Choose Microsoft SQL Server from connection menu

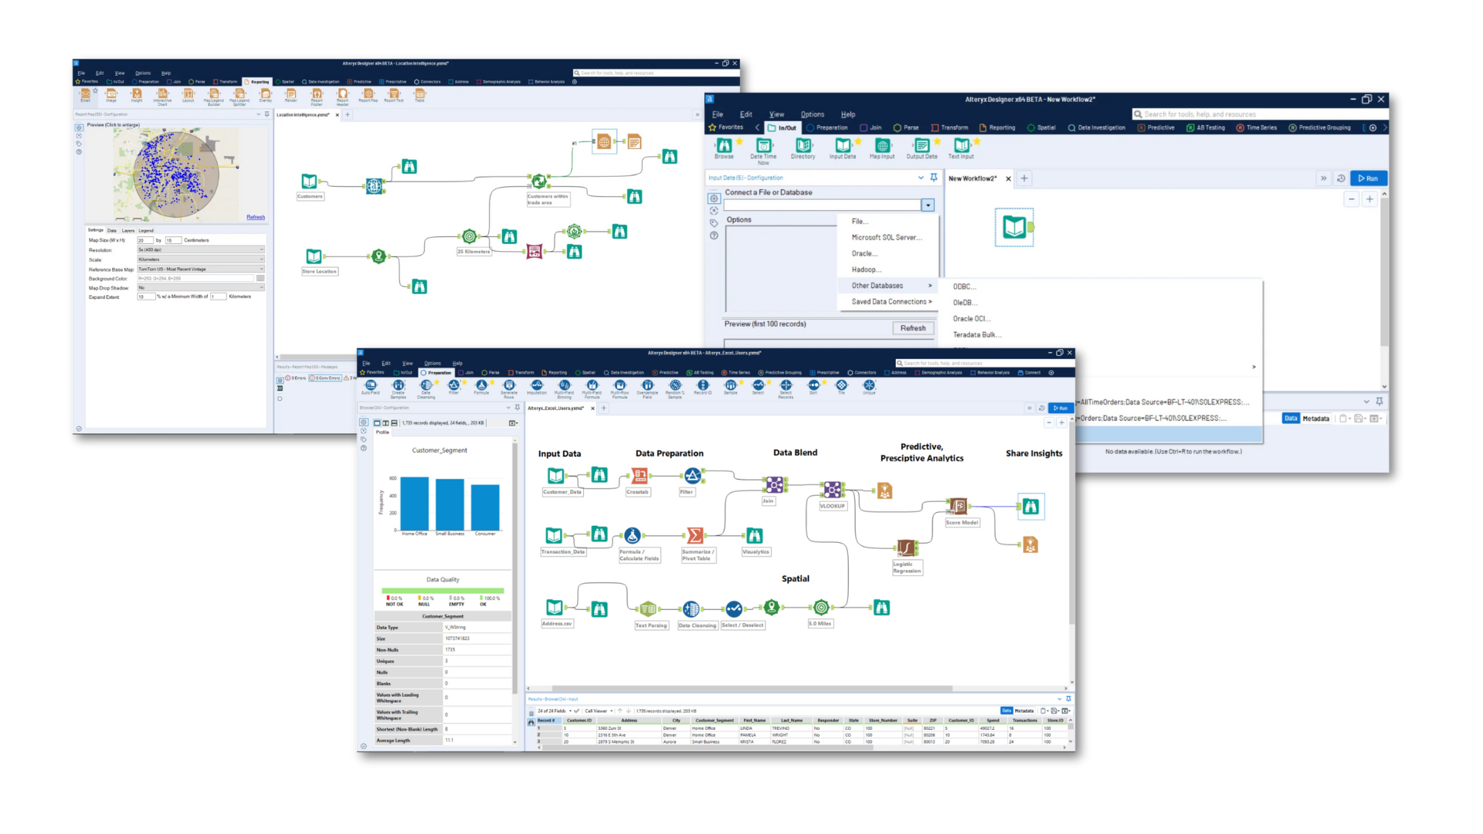(887, 238)
